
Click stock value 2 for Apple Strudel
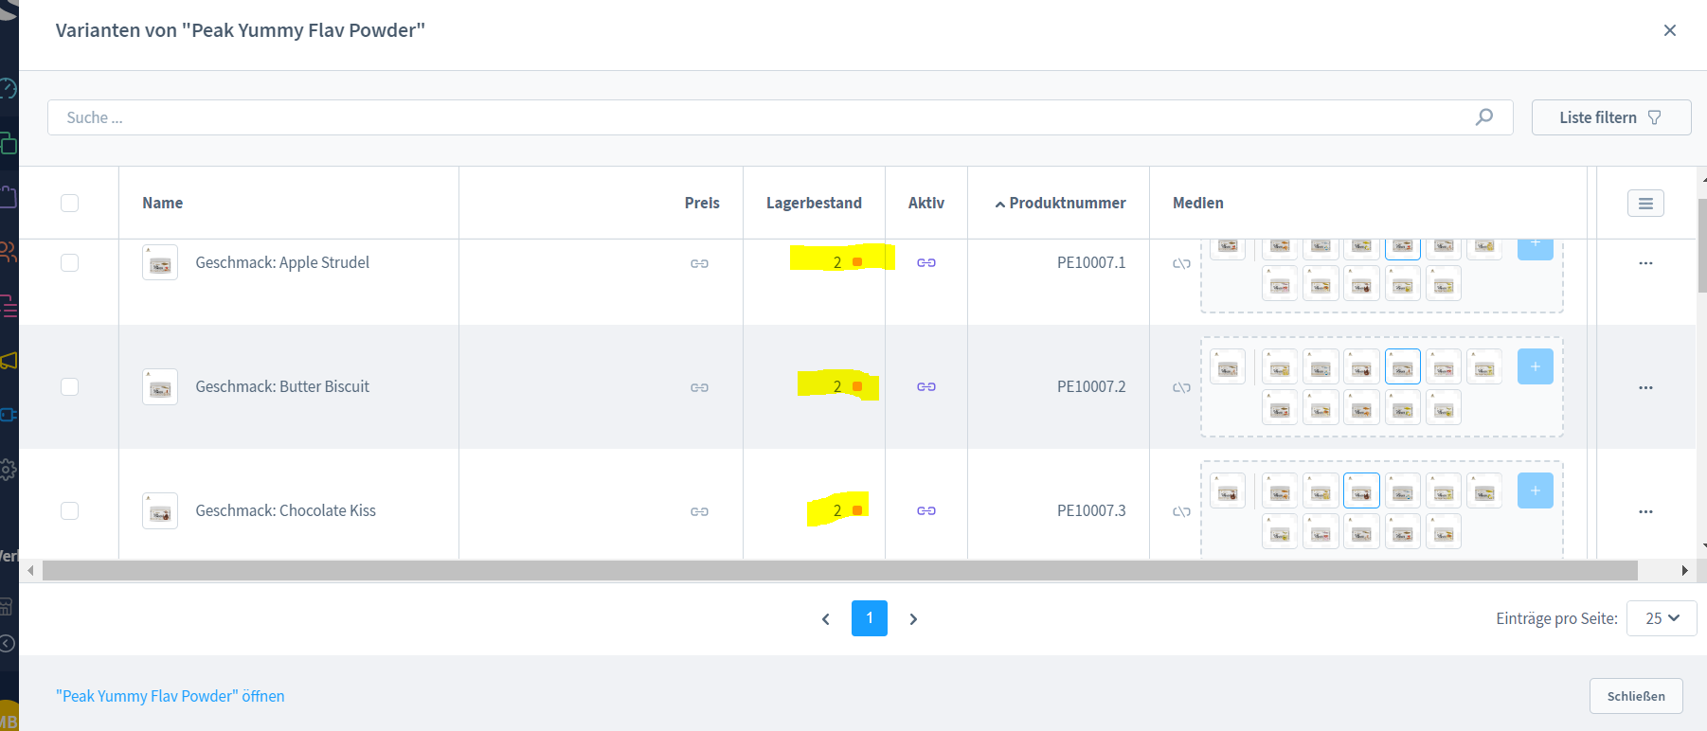(837, 262)
